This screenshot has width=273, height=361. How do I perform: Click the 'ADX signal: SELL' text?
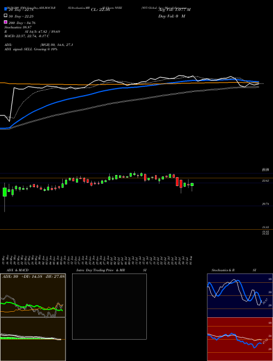[x=31, y=49]
